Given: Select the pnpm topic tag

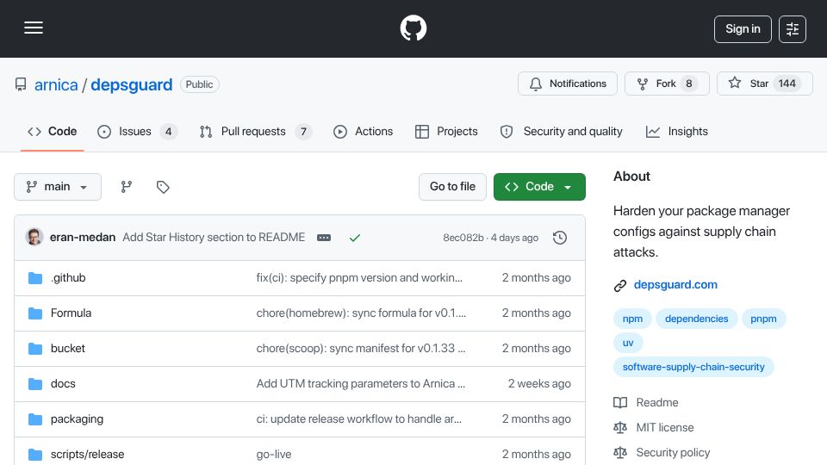Looking at the screenshot, I should pyautogui.click(x=763, y=319).
